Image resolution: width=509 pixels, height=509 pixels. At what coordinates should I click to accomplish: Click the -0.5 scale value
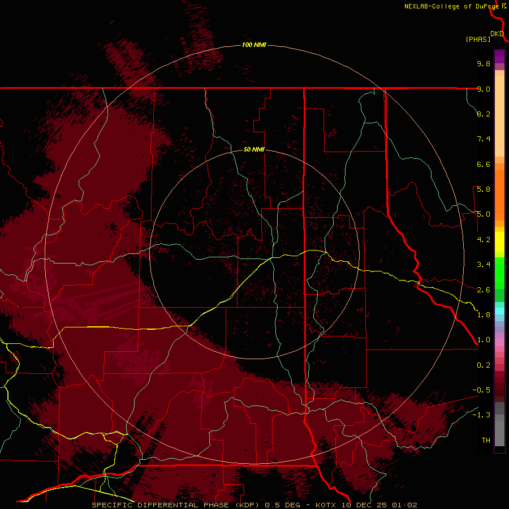pos(481,390)
